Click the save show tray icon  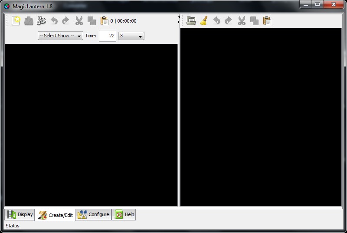[29, 21]
